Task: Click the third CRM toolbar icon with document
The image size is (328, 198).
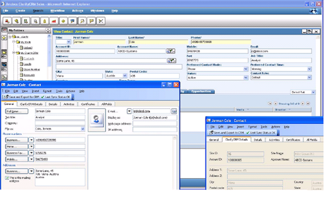Action: (26, 21)
